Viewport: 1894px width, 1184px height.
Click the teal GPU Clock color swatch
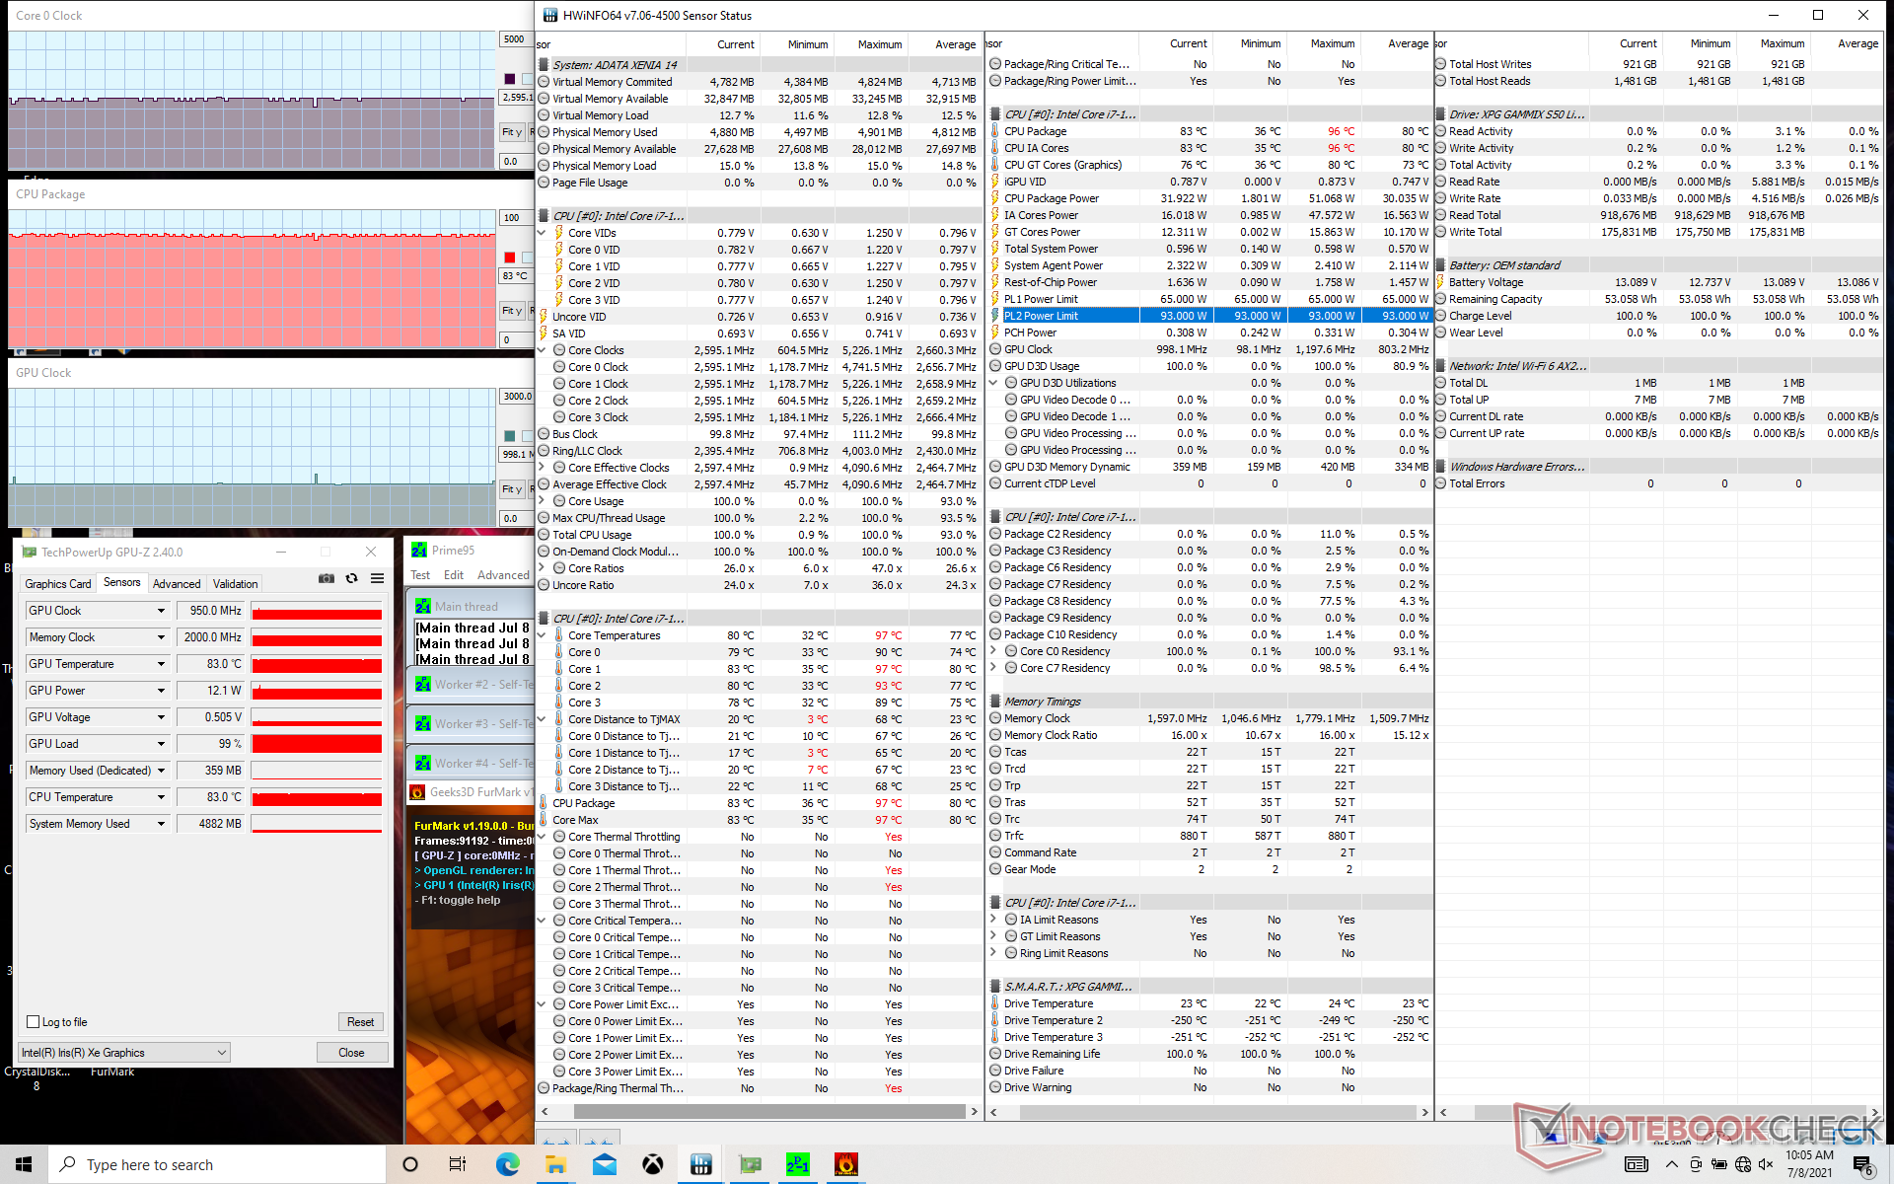click(x=509, y=435)
